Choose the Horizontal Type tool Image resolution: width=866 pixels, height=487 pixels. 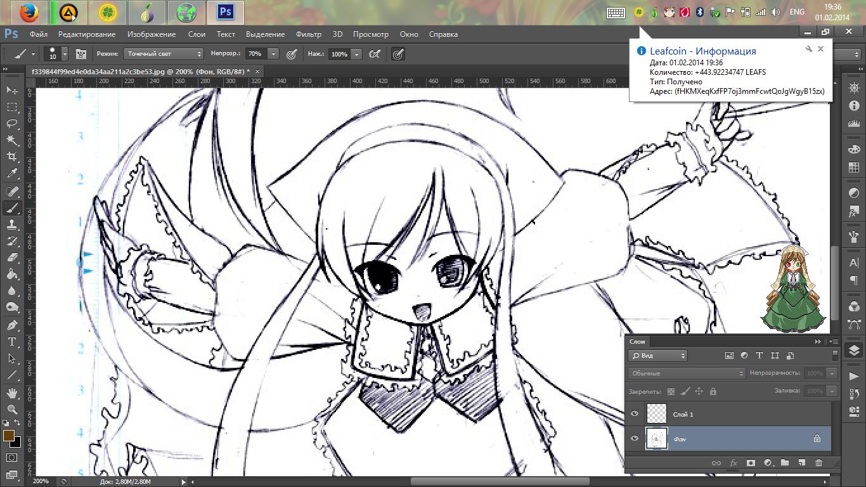pos(12,342)
